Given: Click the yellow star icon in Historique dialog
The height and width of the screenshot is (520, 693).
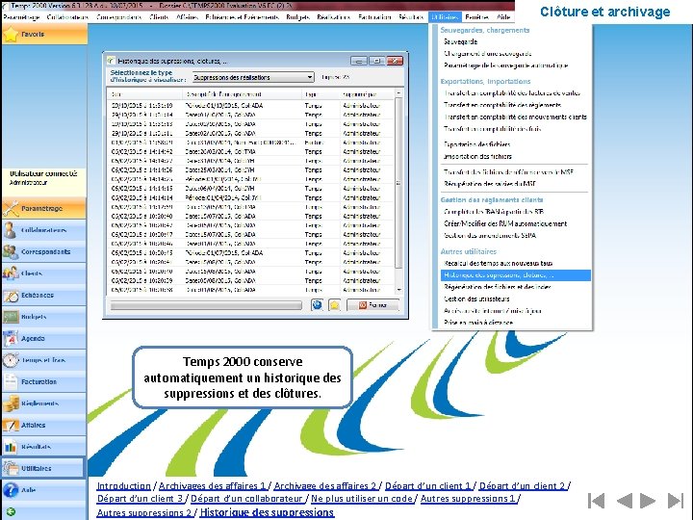Looking at the screenshot, I should 335,304.
